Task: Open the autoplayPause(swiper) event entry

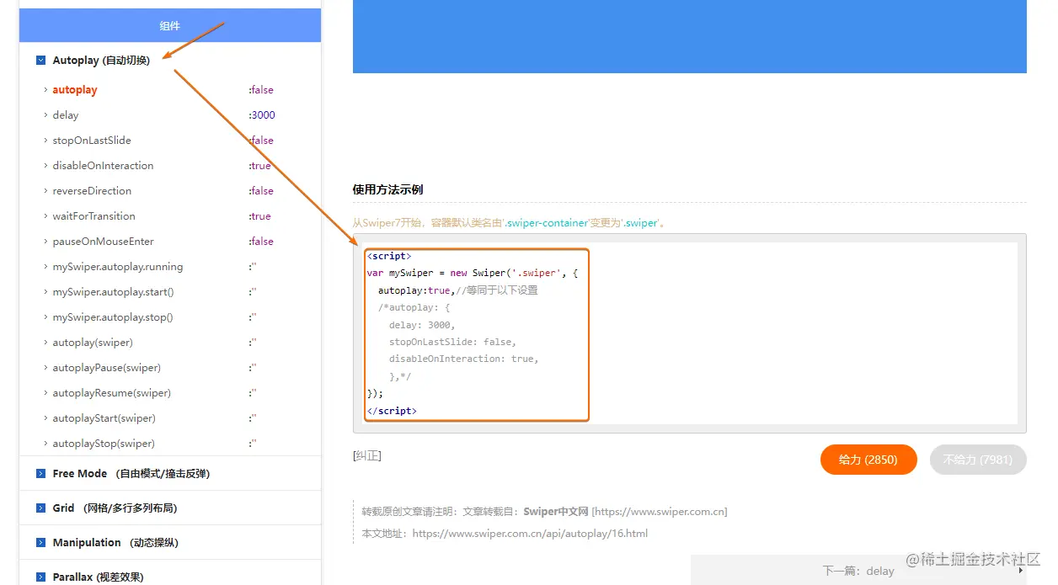Action: 106,368
